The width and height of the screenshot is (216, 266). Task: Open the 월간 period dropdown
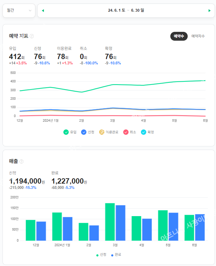coord(19,11)
